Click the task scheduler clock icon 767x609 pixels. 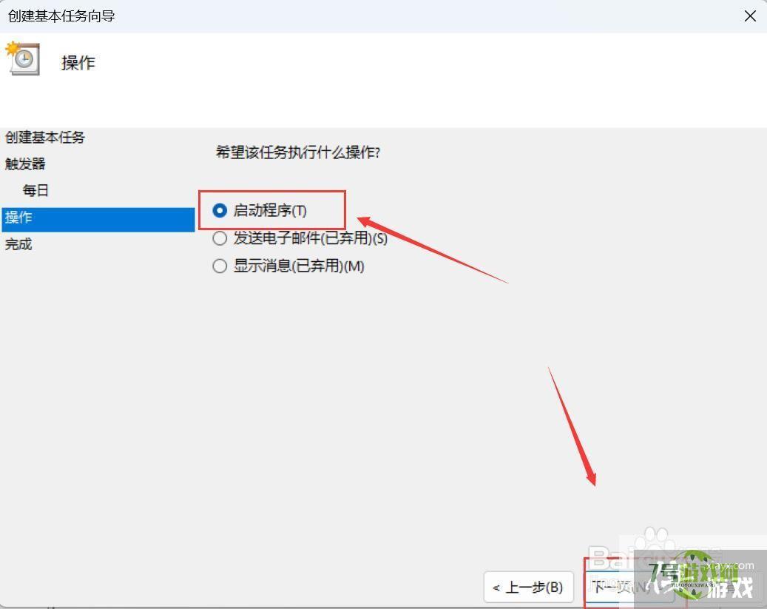[22, 58]
